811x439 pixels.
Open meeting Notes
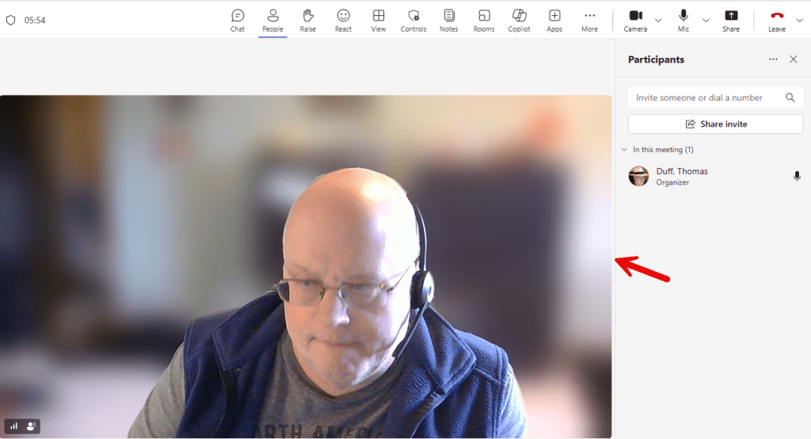(449, 20)
